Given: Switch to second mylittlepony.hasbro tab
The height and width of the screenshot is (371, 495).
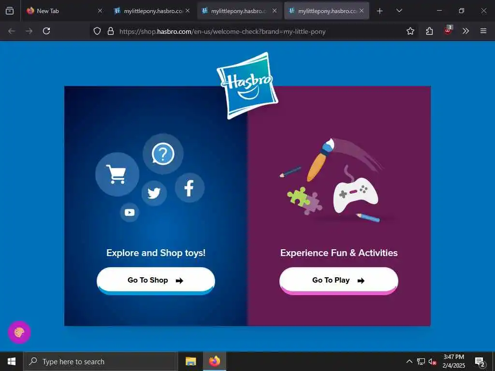Looking at the screenshot, I should pos(239,11).
